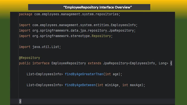Click the closing brace on the last line

click(20, 101)
